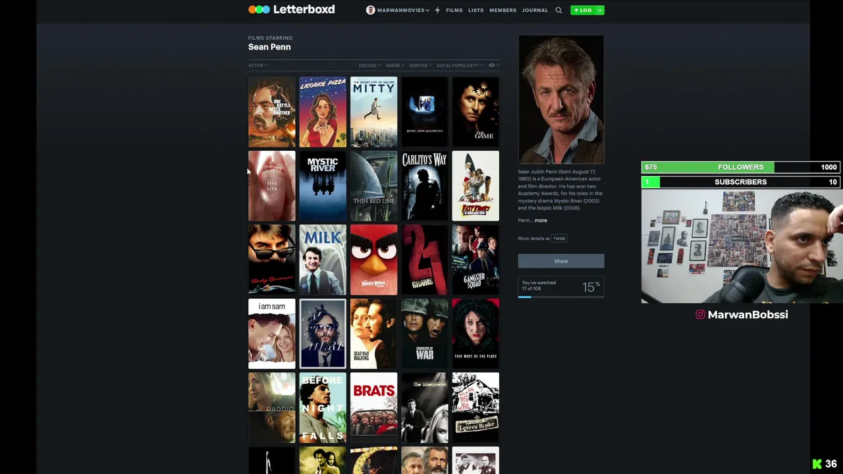Open The Interpreter poster
843x474 pixels.
point(424,408)
